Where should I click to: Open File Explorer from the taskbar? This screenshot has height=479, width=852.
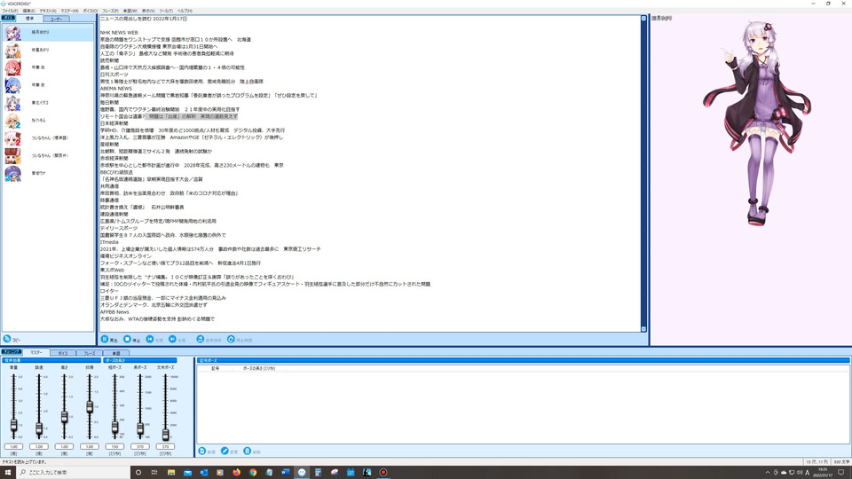point(171,473)
